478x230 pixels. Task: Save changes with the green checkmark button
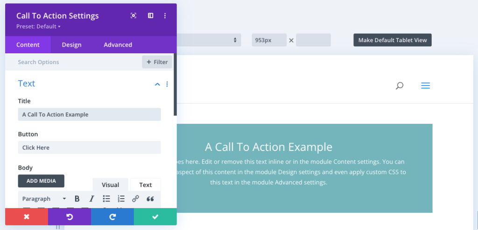point(155,217)
